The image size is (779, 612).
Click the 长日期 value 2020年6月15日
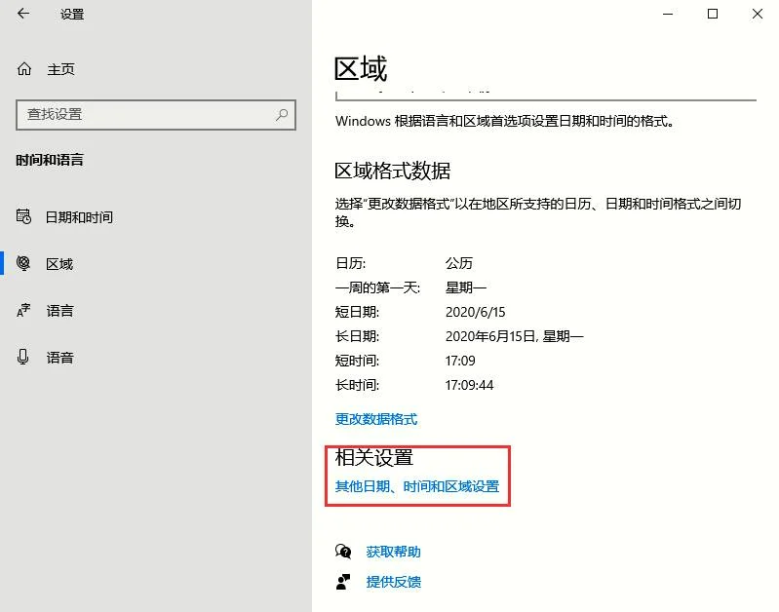514,336
